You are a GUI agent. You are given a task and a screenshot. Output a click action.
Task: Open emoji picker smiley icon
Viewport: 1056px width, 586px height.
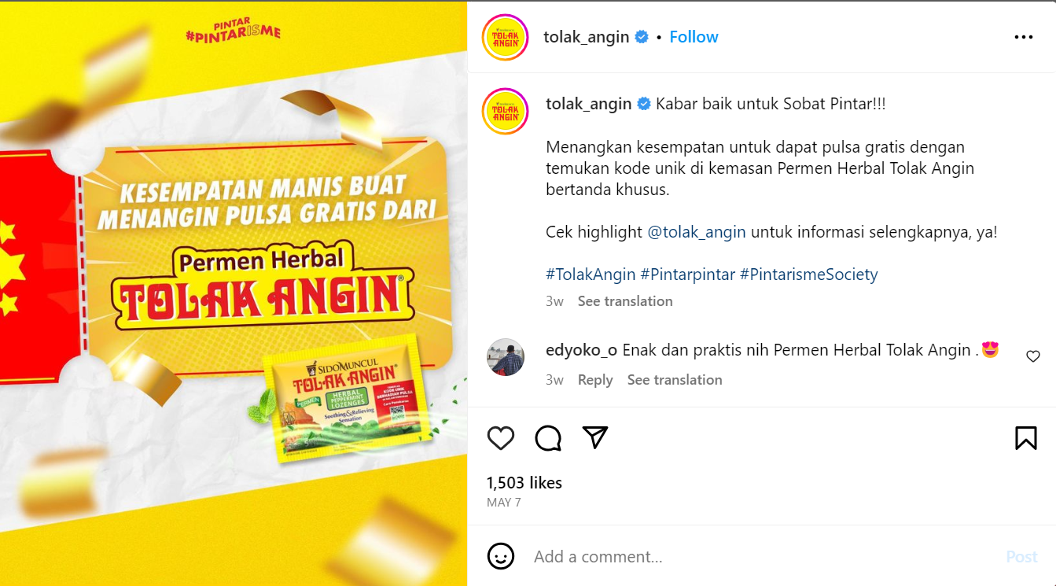(x=501, y=556)
